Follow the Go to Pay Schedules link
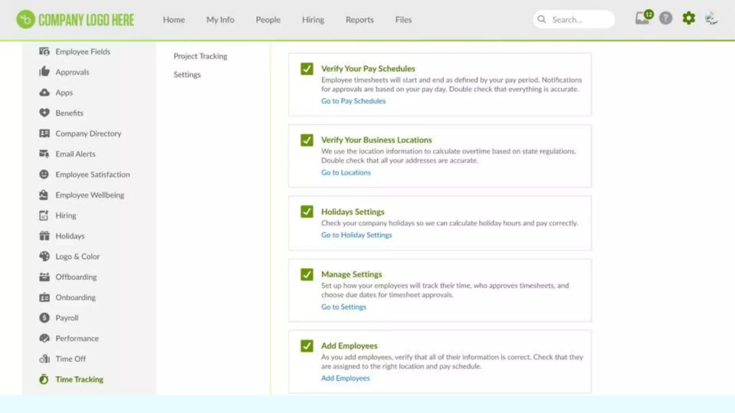The width and height of the screenshot is (735, 413). (x=353, y=101)
